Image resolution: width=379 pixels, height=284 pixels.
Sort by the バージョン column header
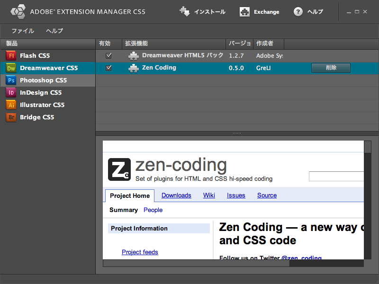(x=240, y=44)
